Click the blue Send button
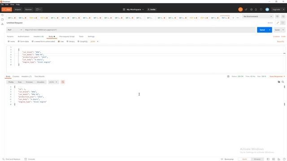 click(x=262, y=30)
